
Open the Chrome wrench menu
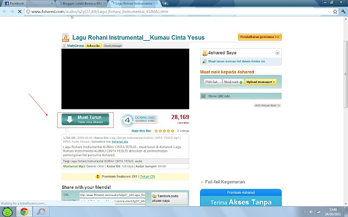pos(343,11)
